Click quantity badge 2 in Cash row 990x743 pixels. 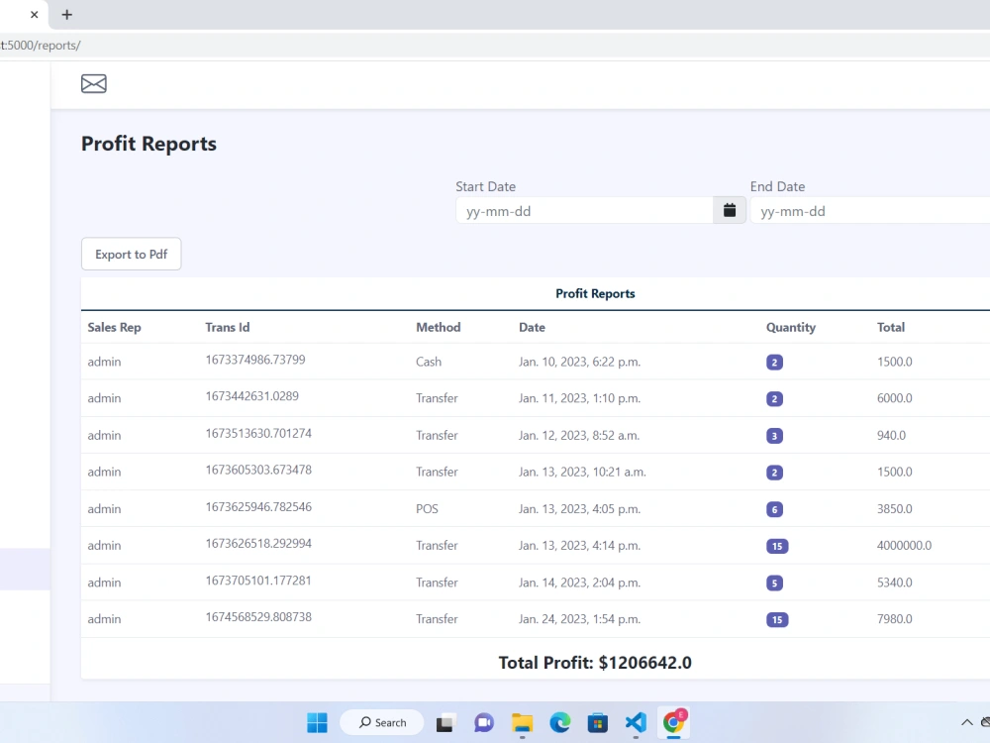click(x=775, y=362)
